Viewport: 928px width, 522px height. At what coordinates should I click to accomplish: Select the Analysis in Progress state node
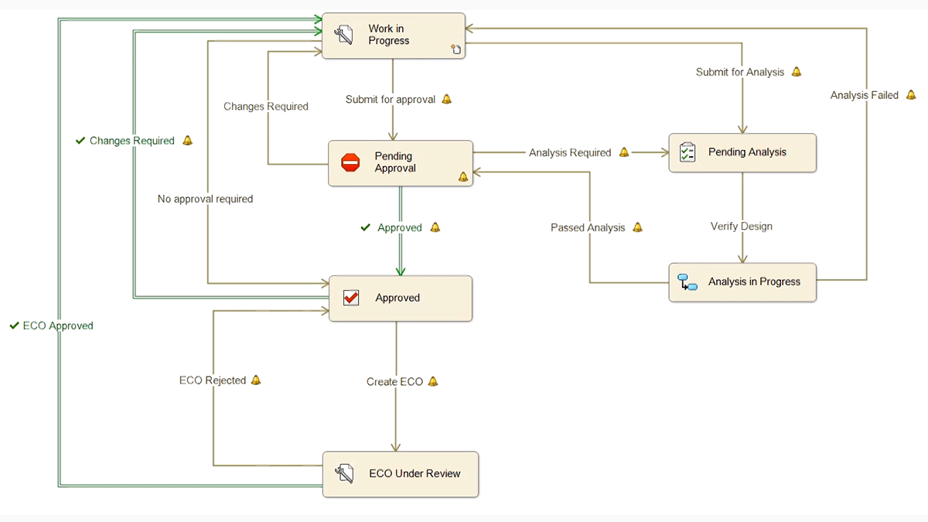[x=742, y=282]
